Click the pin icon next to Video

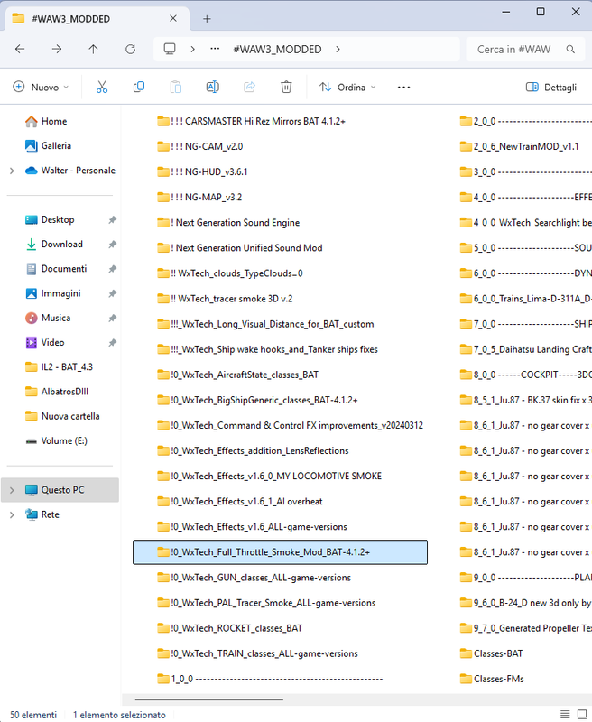point(112,343)
